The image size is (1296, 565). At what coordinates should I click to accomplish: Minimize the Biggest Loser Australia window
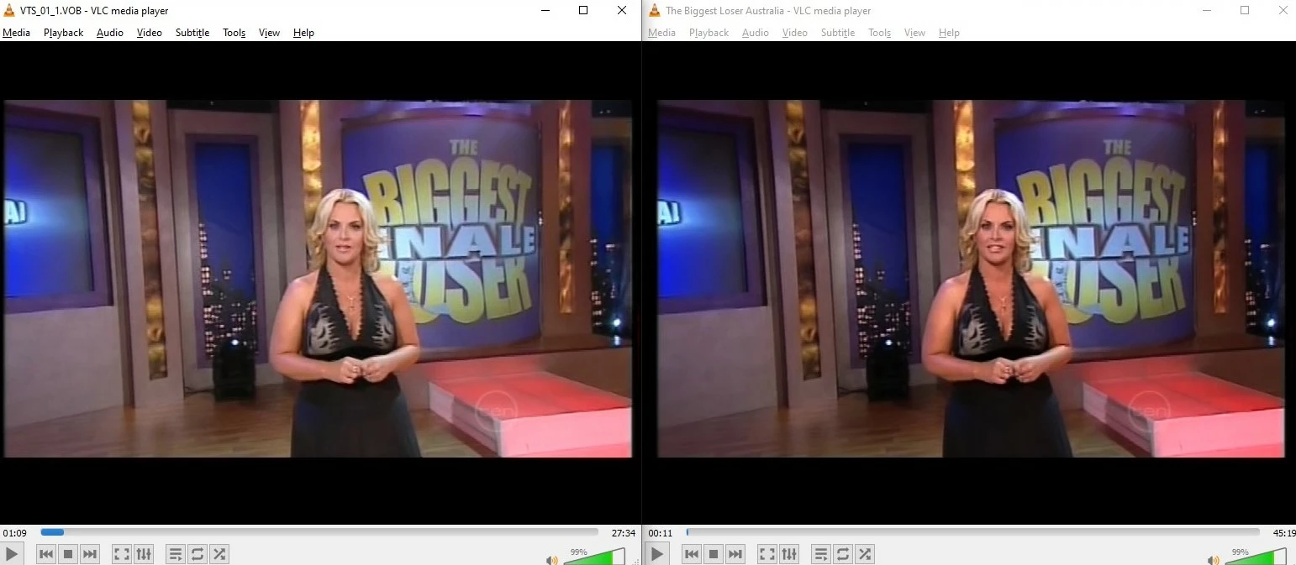pyautogui.click(x=1207, y=10)
